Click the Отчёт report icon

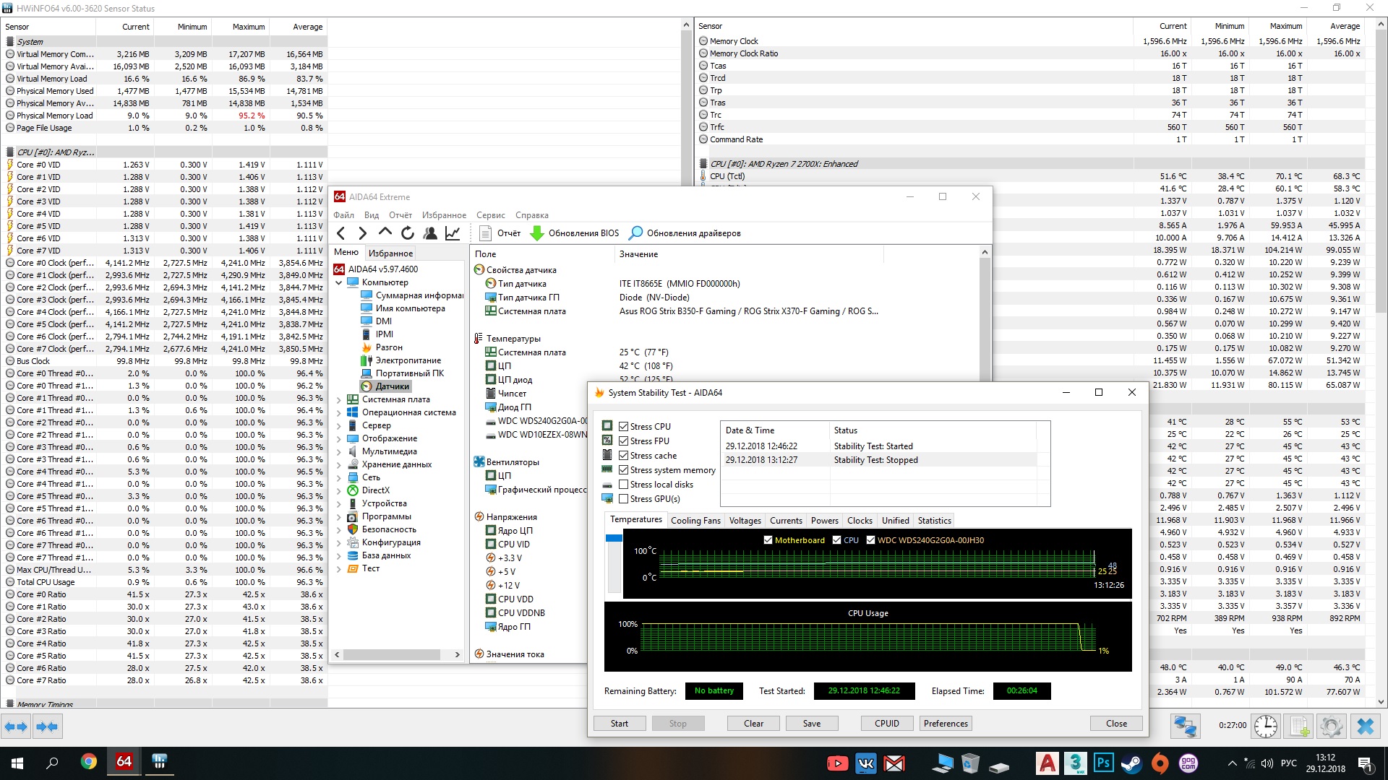pos(486,233)
